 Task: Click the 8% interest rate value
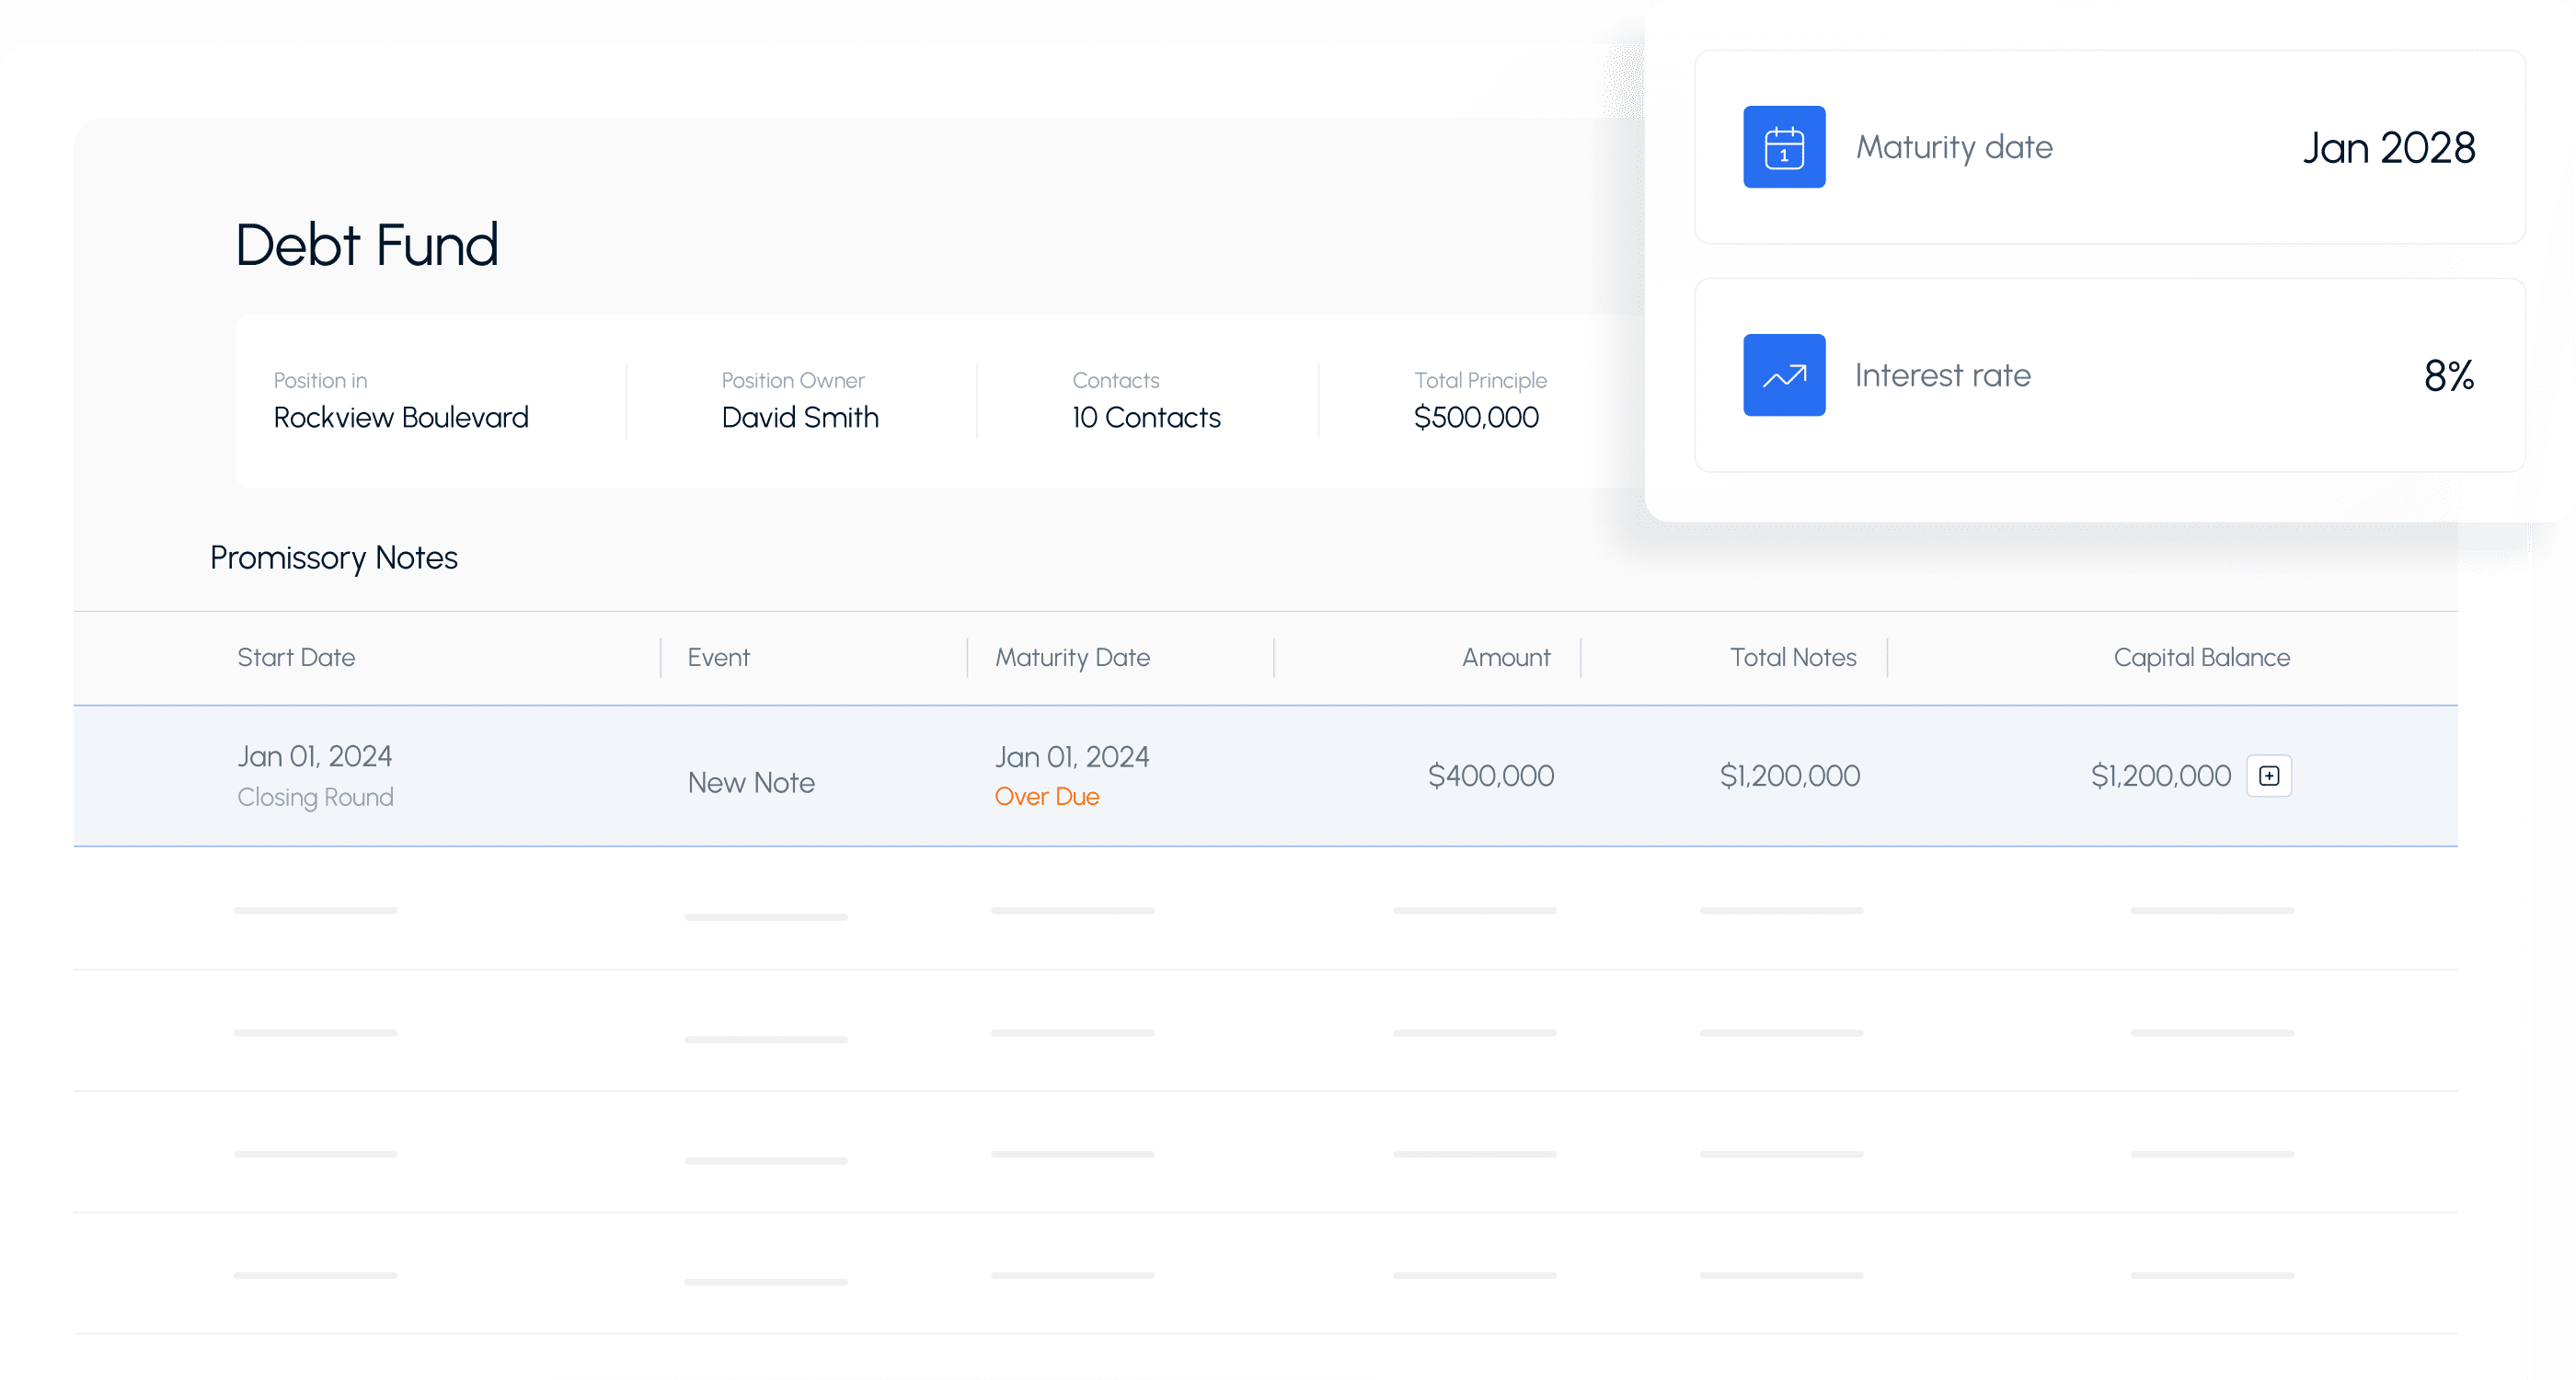pyautogui.click(x=2448, y=376)
